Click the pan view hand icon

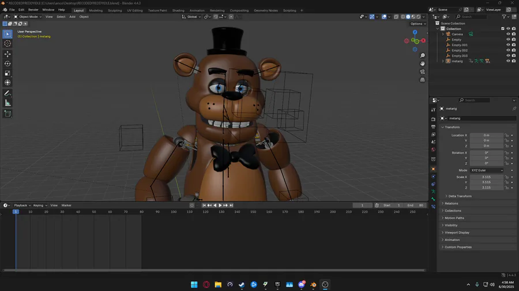coord(422,64)
